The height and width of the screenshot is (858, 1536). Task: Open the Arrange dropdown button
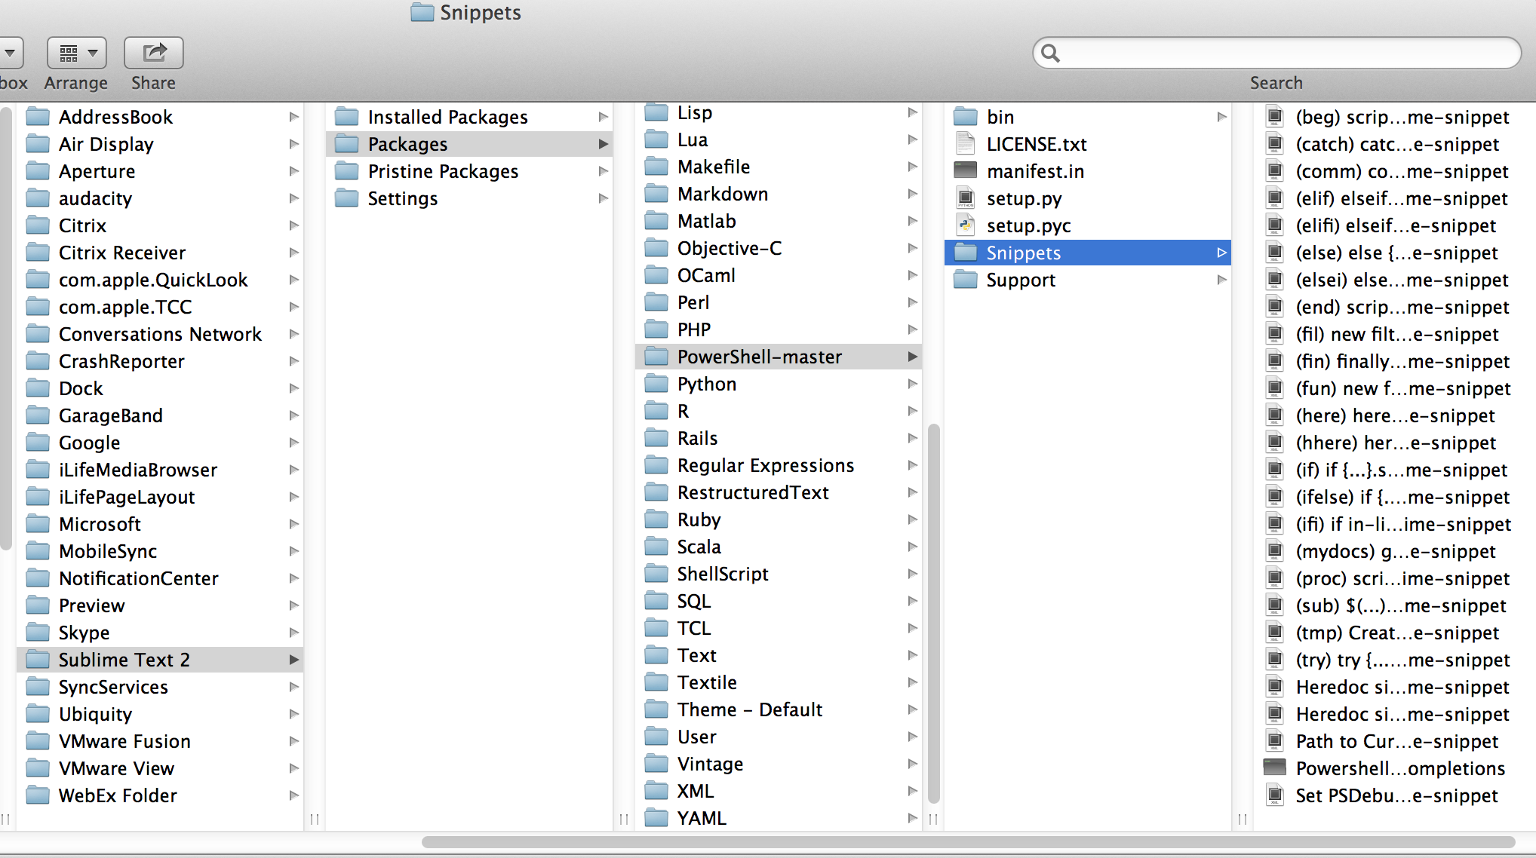click(x=76, y=53)
